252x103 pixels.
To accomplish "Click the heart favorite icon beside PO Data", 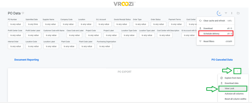I will click(x=23, y=13).
